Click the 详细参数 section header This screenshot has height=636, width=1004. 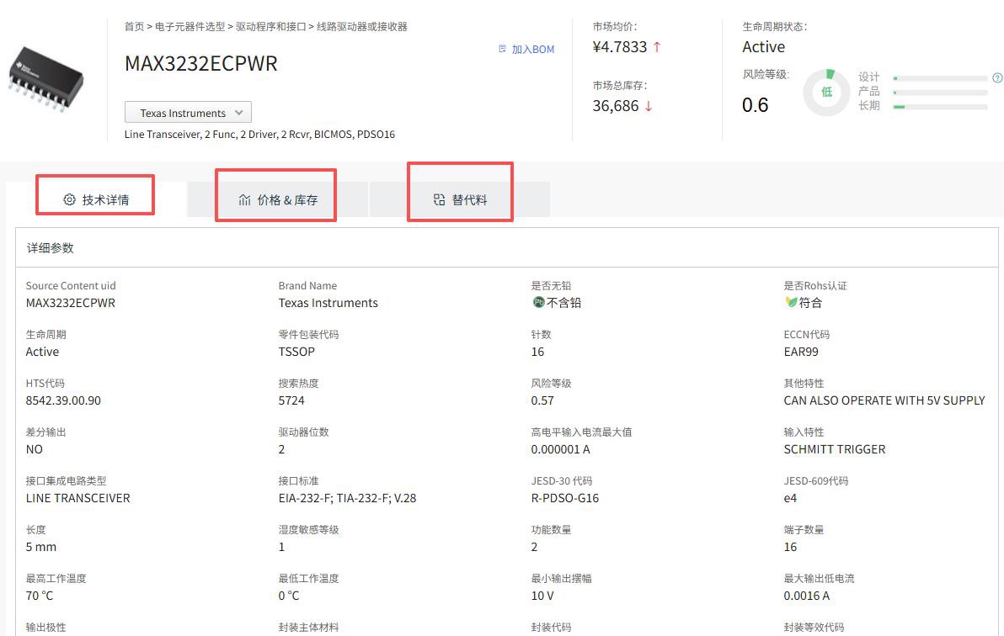[50, 247]
